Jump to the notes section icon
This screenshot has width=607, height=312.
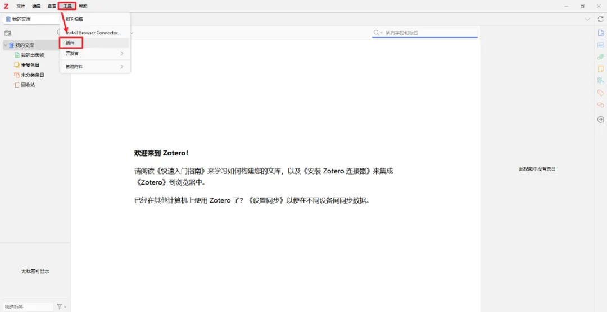tap(600, 69)
